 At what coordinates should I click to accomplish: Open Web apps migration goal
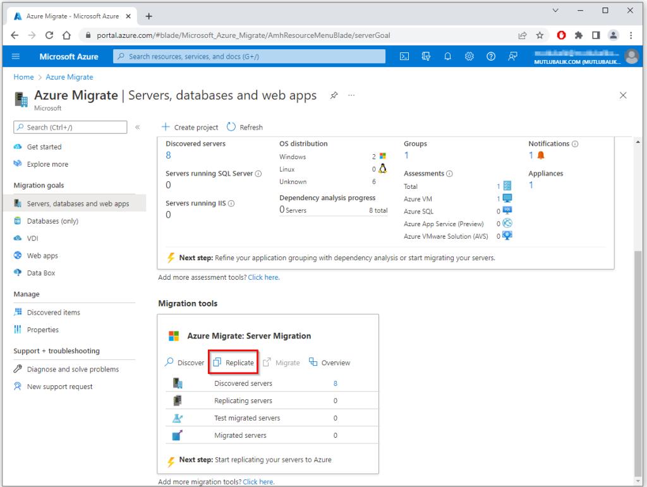point(42,256)
